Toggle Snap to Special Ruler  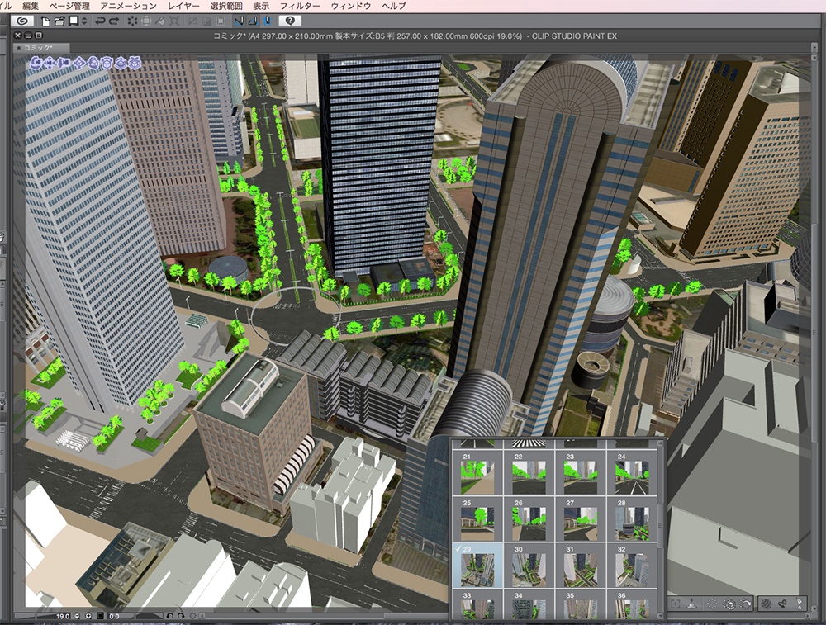[254, 21]
